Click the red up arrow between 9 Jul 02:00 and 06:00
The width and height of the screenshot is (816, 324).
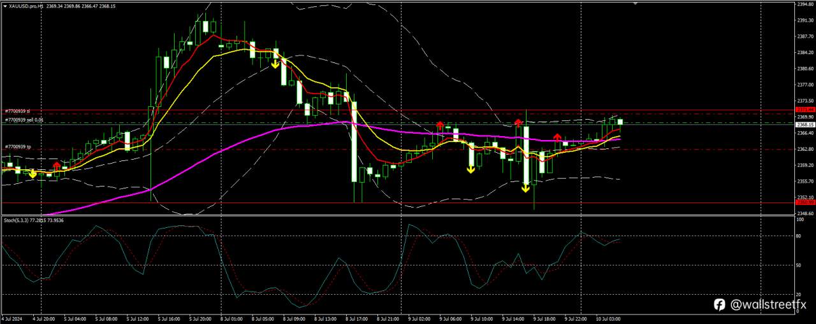pyautogui.click(x=440, y=125)
